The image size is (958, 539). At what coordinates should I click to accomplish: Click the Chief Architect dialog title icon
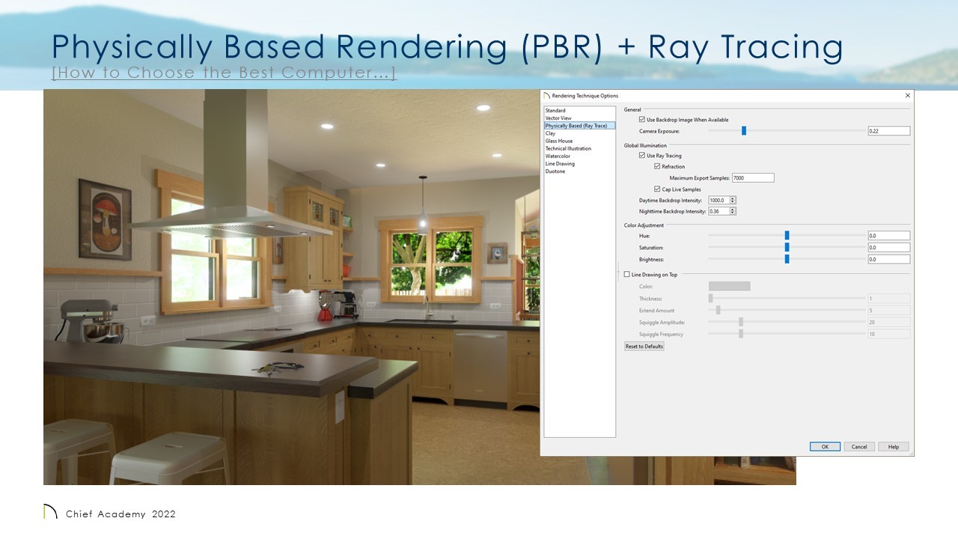coord(546,96)
